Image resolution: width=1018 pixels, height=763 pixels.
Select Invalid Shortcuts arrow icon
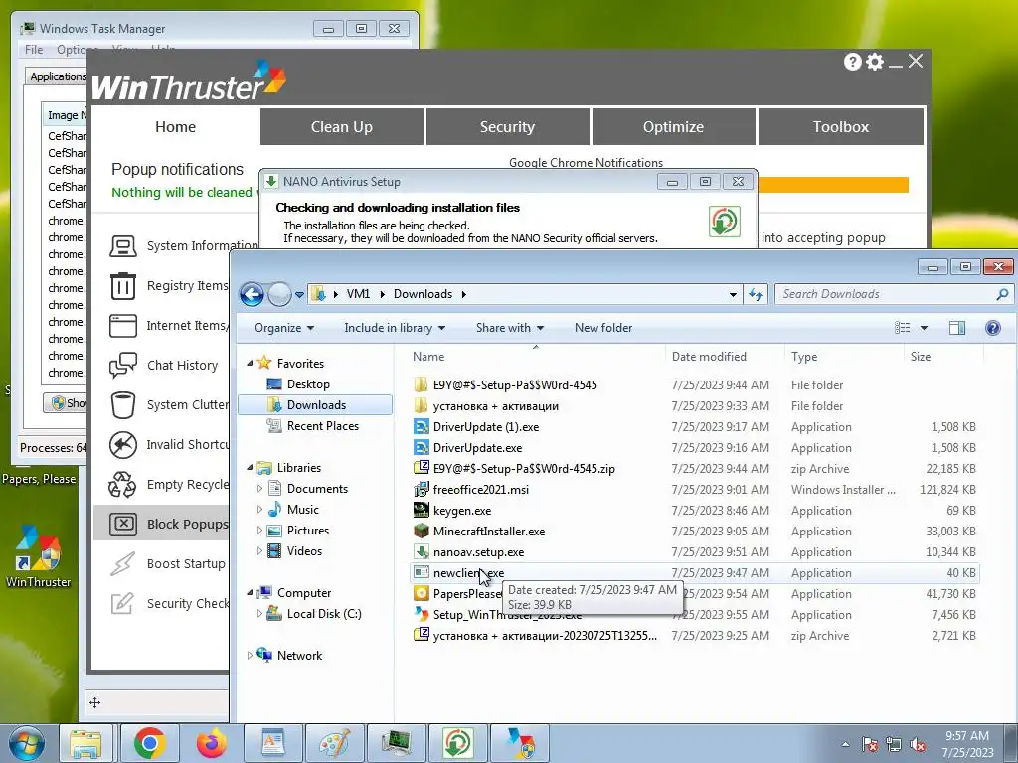click(x=122, y=445)
